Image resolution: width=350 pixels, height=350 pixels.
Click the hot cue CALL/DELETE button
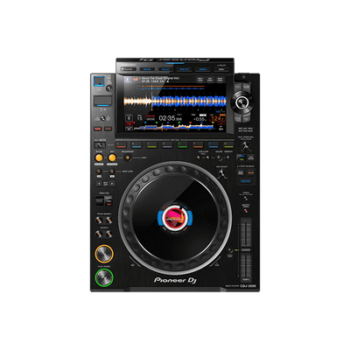tap(100, 145)
